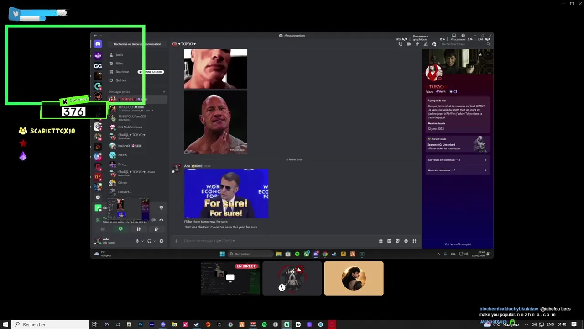Start a video call with TOKYO
The height and width of the screenshot is (329, 584).
pyautogui.click(x=408, y=44)
